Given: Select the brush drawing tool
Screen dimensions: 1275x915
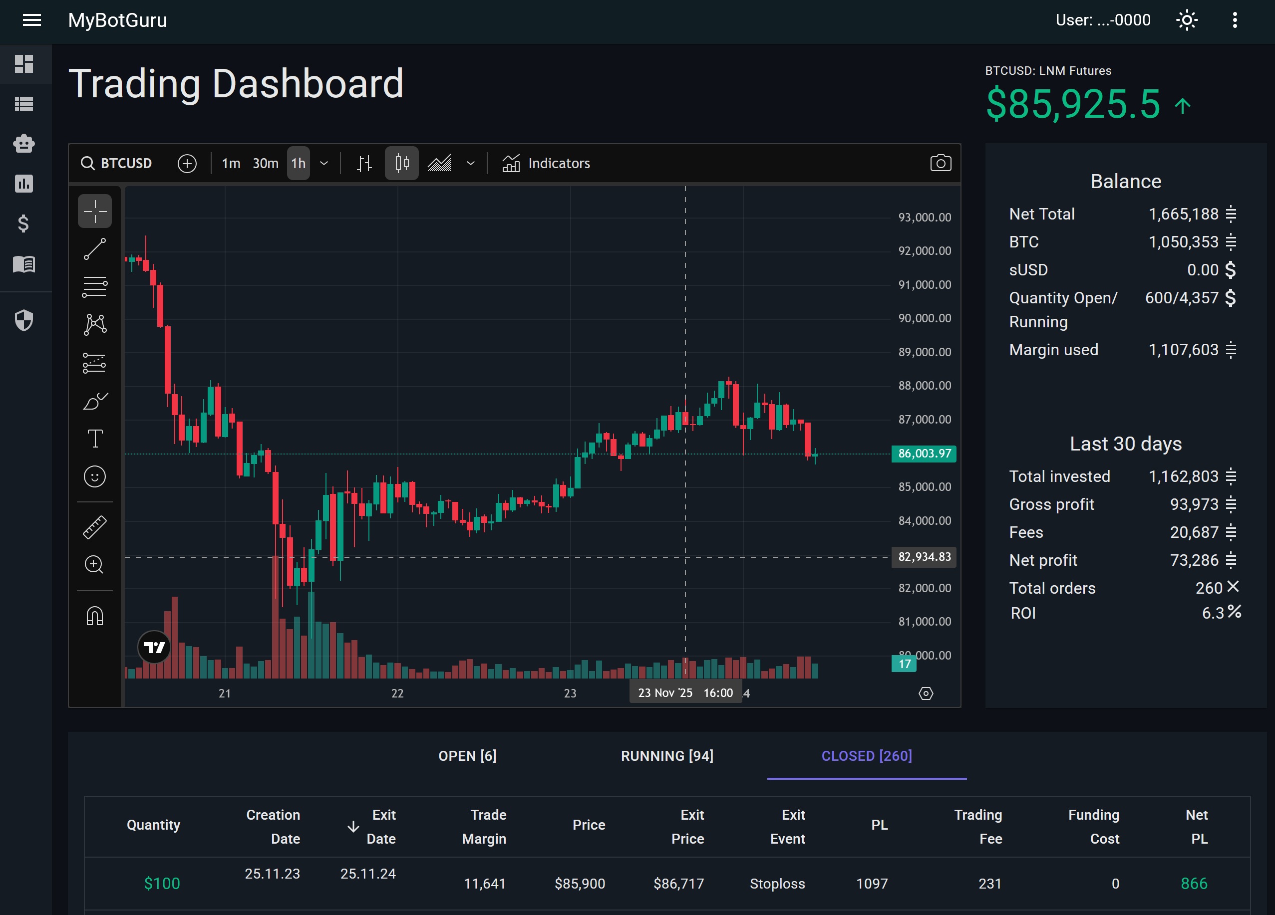Looking at the screenshot, I should click(x=94, y=401).
